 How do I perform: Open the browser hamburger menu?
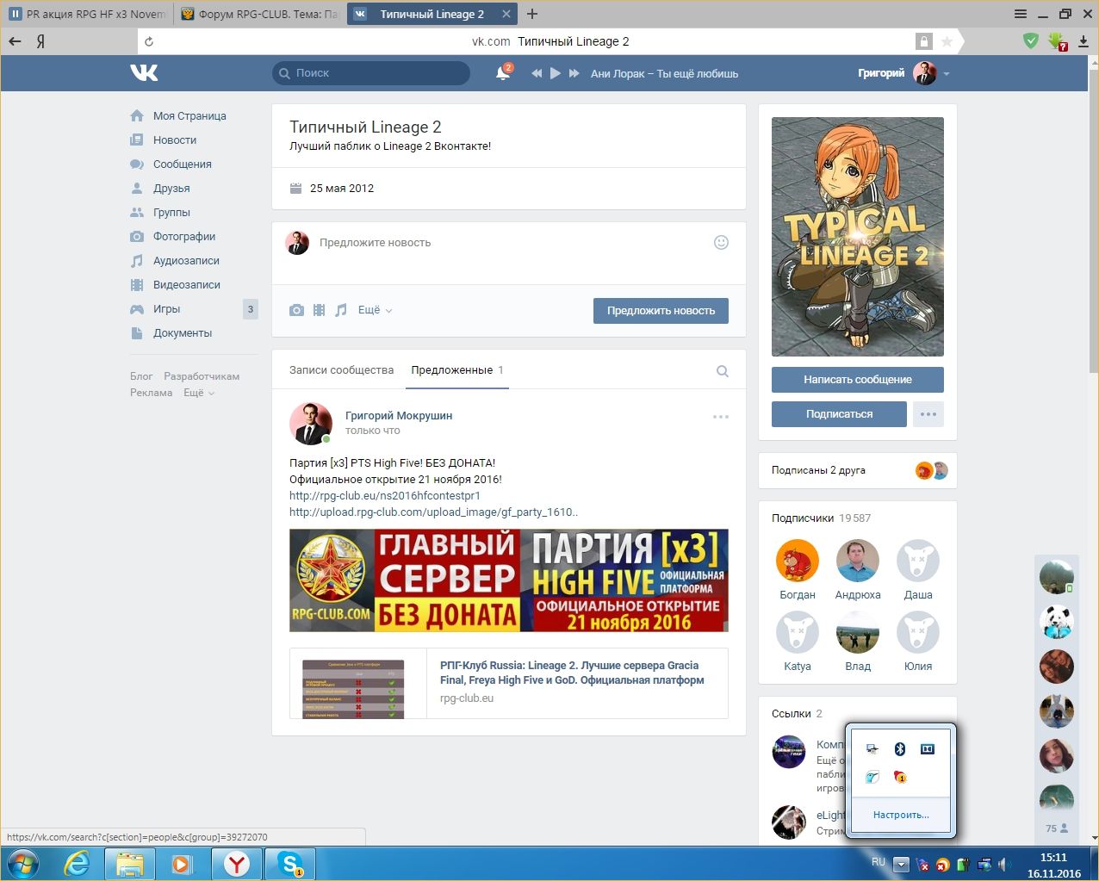(1021, 14)
